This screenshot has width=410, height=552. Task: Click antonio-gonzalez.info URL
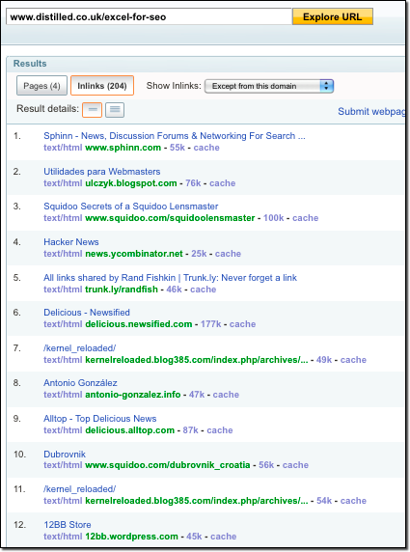pos(133,395)
